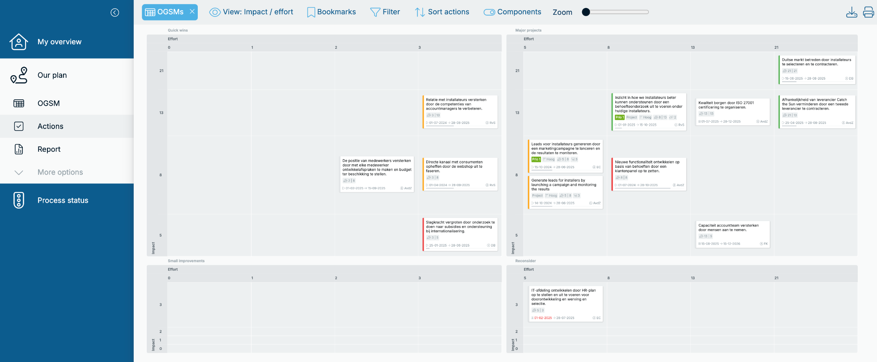
Task: Click Reconsider quadrant title
Action: [x=525, y=261]
